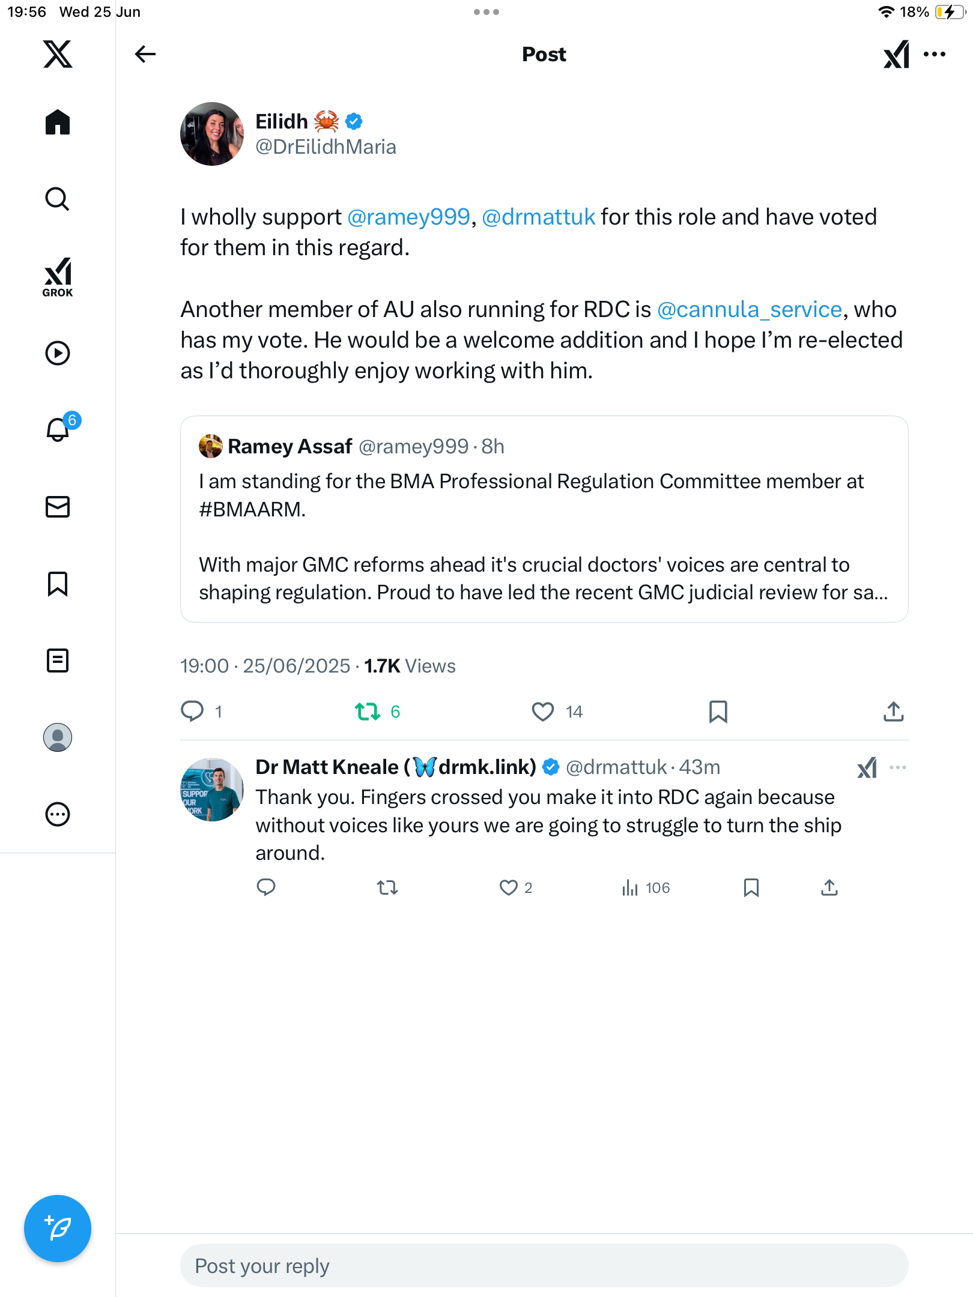Viewport: 973px width, 1297px height.
Task: Open the Profile item in sidebar
Action: (x=58, y=737)
